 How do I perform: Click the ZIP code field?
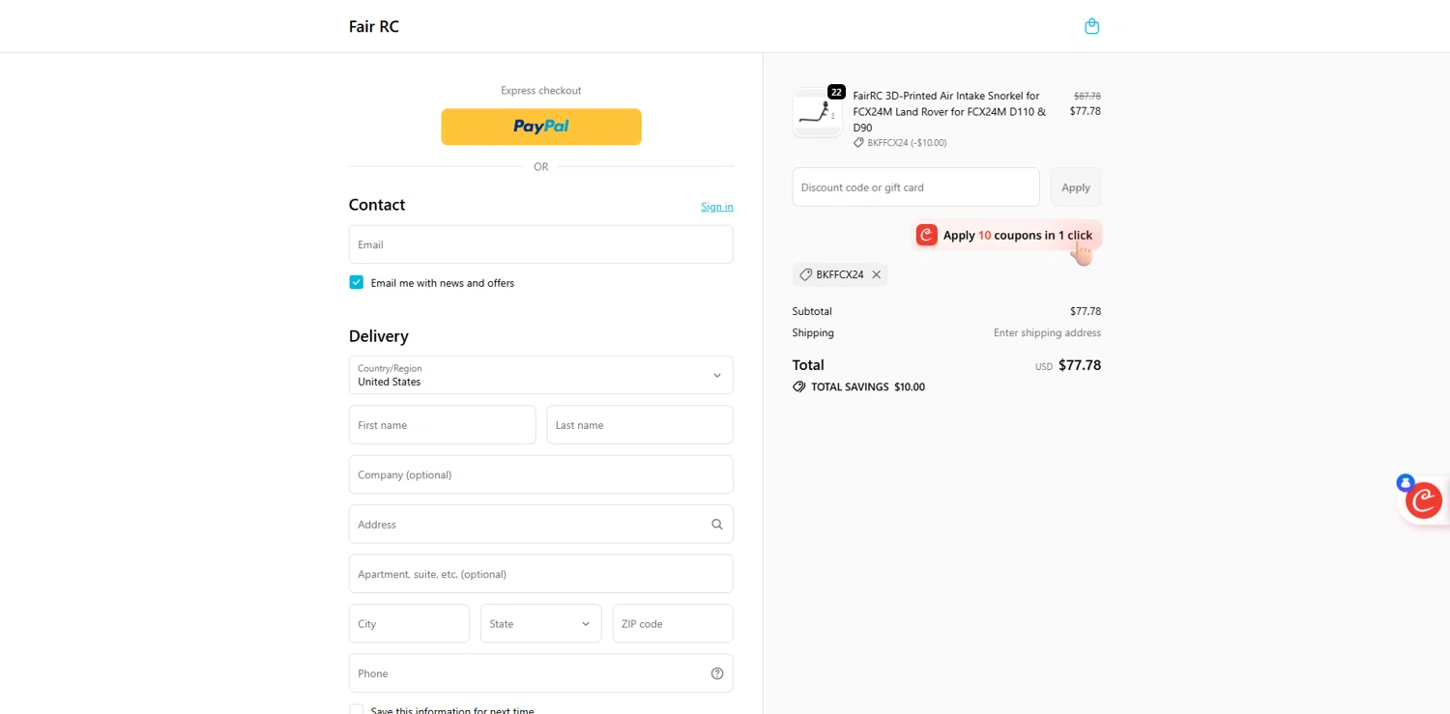673,623
